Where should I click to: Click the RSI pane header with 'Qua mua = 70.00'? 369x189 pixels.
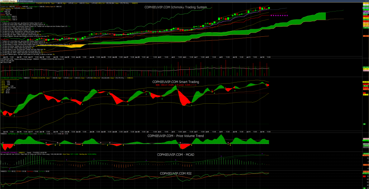[25, 171]
